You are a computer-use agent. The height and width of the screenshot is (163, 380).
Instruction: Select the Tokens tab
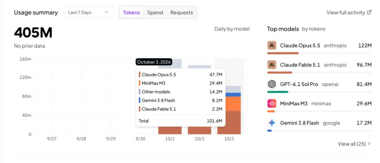click(x=131, y=12)
